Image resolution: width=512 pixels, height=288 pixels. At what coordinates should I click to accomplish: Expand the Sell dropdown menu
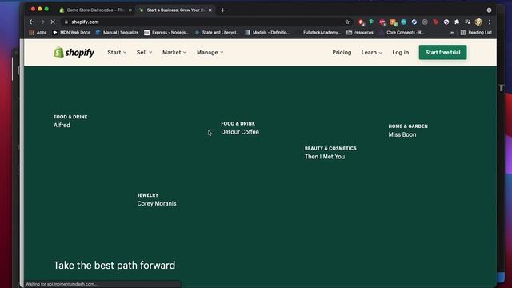click(x=144, y=52)
